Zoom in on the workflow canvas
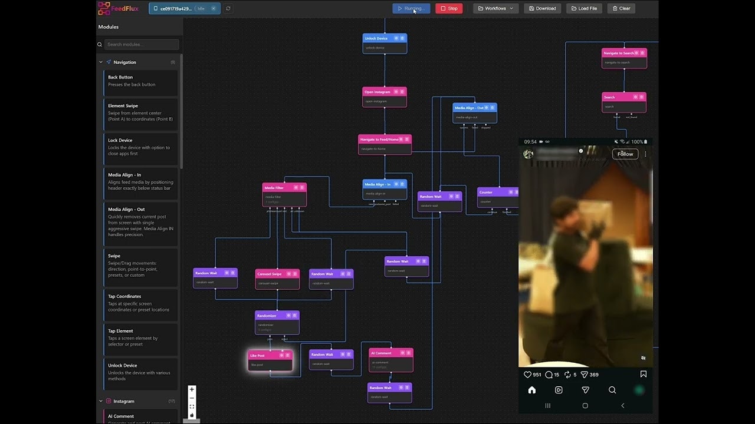Viewport: 755px width, 424px height. click(x=192, y=389)
